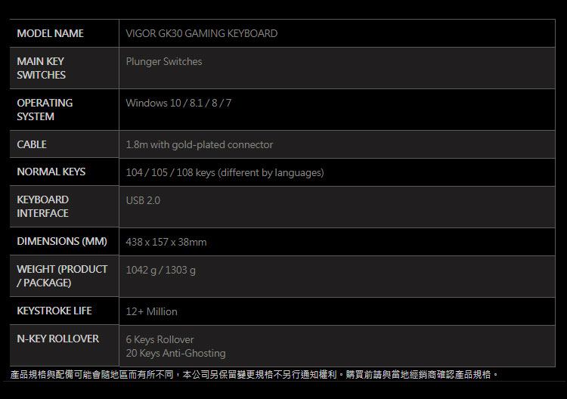Screen dimensions: 567x399
Task: Click VIGOR GK30 GAMING KEYBOARD text
Action: pyautogui.click(x=201, y=33)
